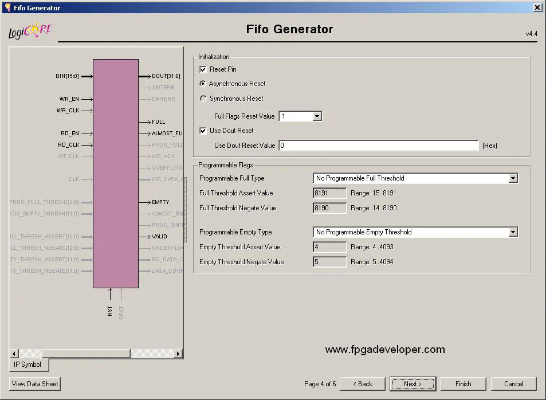The image size is (546, 400).
Task: Go to the next page with Next
Action: (x=413, y=384)
